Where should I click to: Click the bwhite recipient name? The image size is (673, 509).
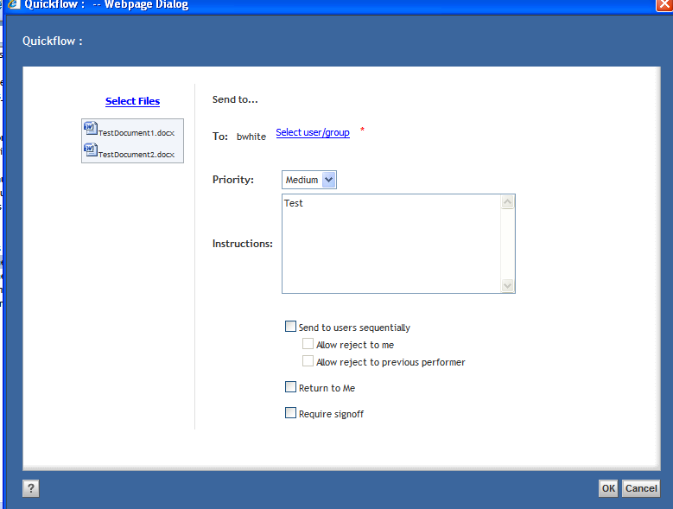tap(251, 137)
